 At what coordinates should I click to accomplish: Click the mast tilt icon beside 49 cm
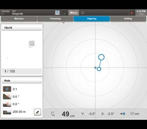[x=53, y=114]
